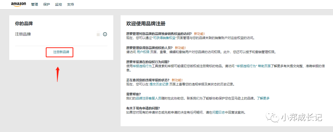Click the 了解更多 link

[263, 98]
